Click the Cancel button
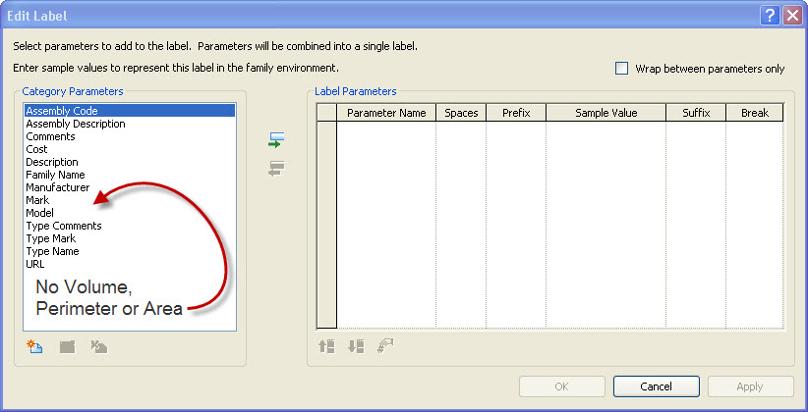Viewport: 808px width, 412px height. point(656,386)
